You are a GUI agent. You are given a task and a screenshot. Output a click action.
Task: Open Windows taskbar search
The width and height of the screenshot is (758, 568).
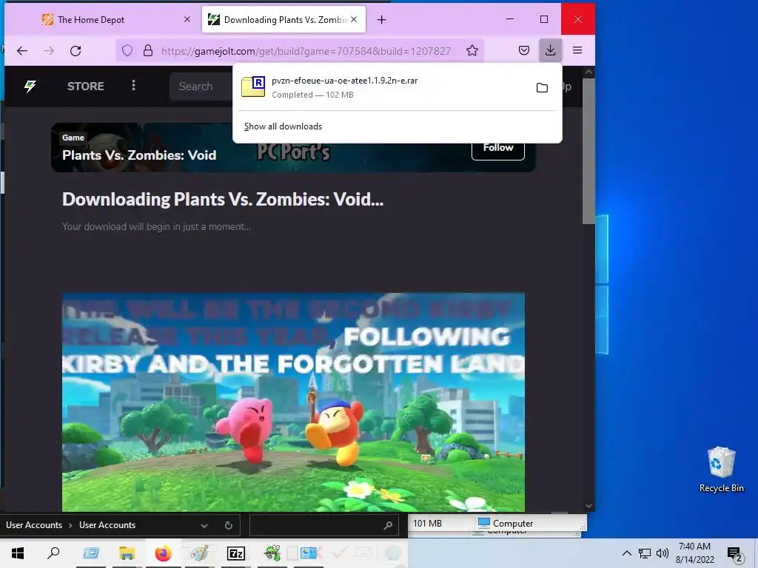[53, 553]
